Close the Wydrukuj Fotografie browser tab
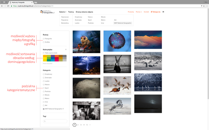Screen dimensions: 209x130 [x=32, y=2]
